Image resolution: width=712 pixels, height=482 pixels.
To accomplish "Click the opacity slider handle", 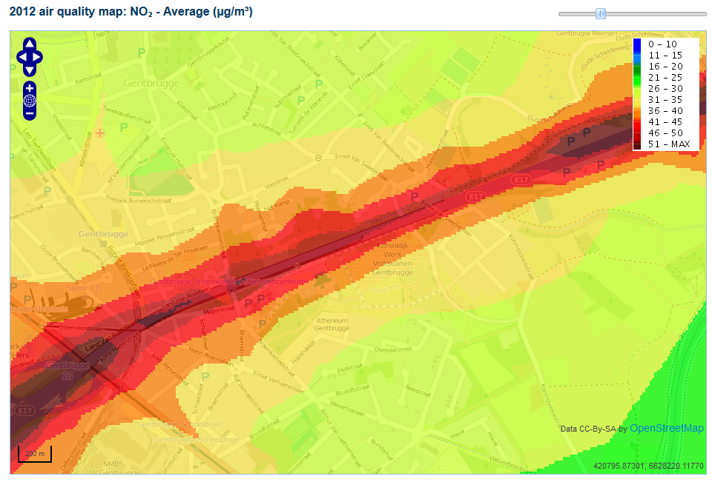I will point(601,13).
